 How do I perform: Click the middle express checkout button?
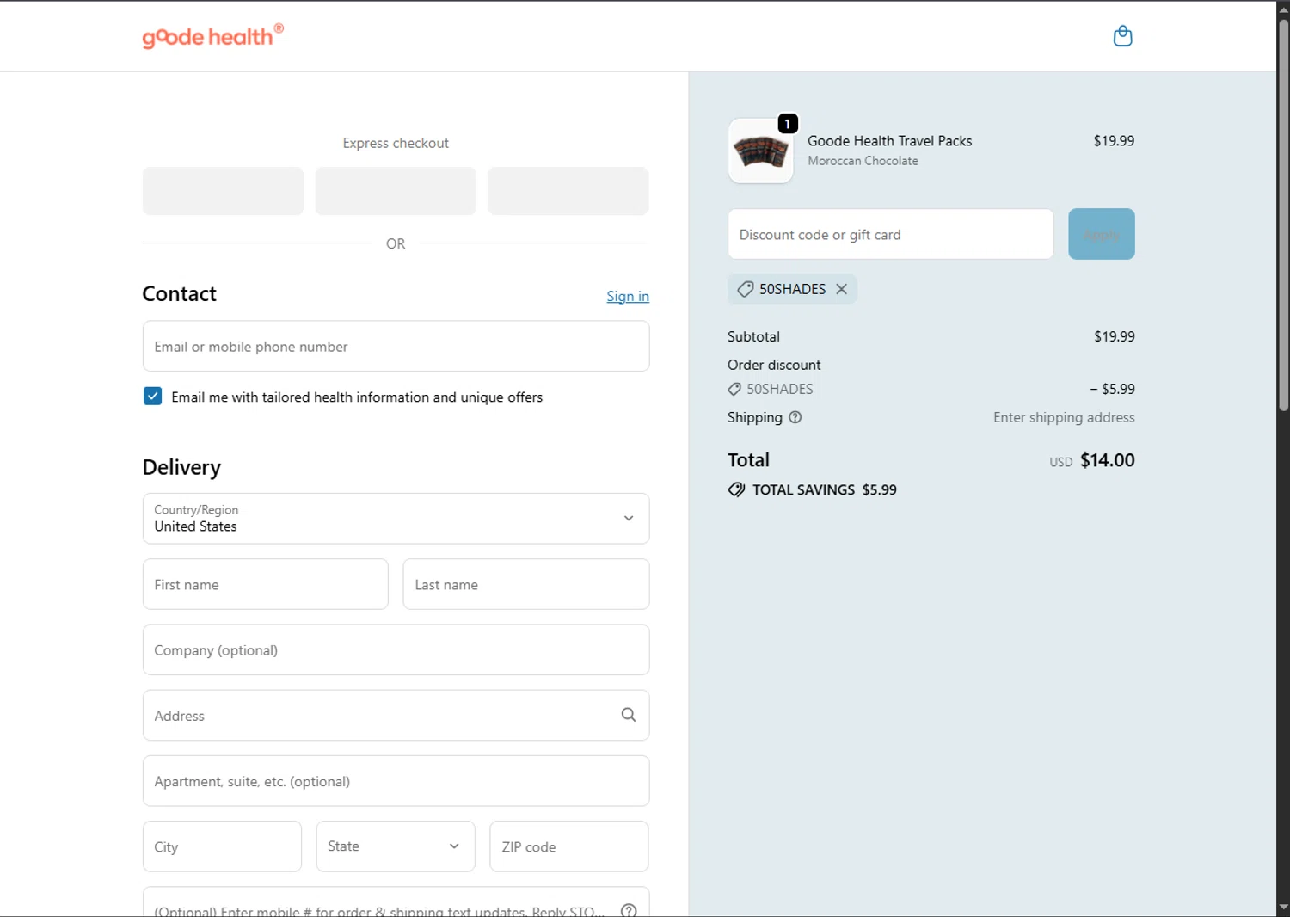[396, 191]
